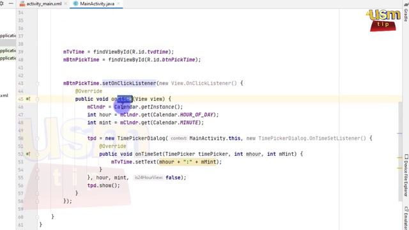This screenshot has height=230, width=409.
Task: Open the Emulator tool window
Action: [x=406, y=218]
